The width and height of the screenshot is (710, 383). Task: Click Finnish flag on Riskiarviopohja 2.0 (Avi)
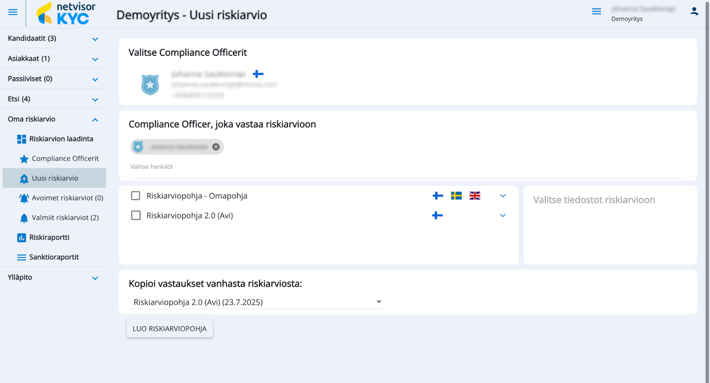pos(438,215)
